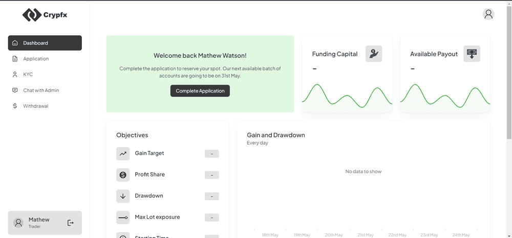The width and height of the screenshot is (512, 238).
Task: Open the Application sidebar item
Action: point(36,59)
